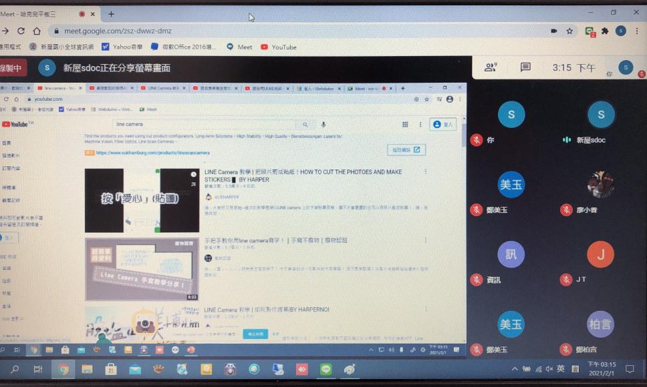The width and height of the screenshot is (647, 387).
Task: Click the recording indicator button
Action: 11,67
